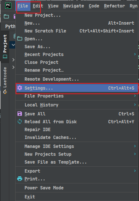Click the PyCharm logo icon
139x201 pixels.
(8, 6)
